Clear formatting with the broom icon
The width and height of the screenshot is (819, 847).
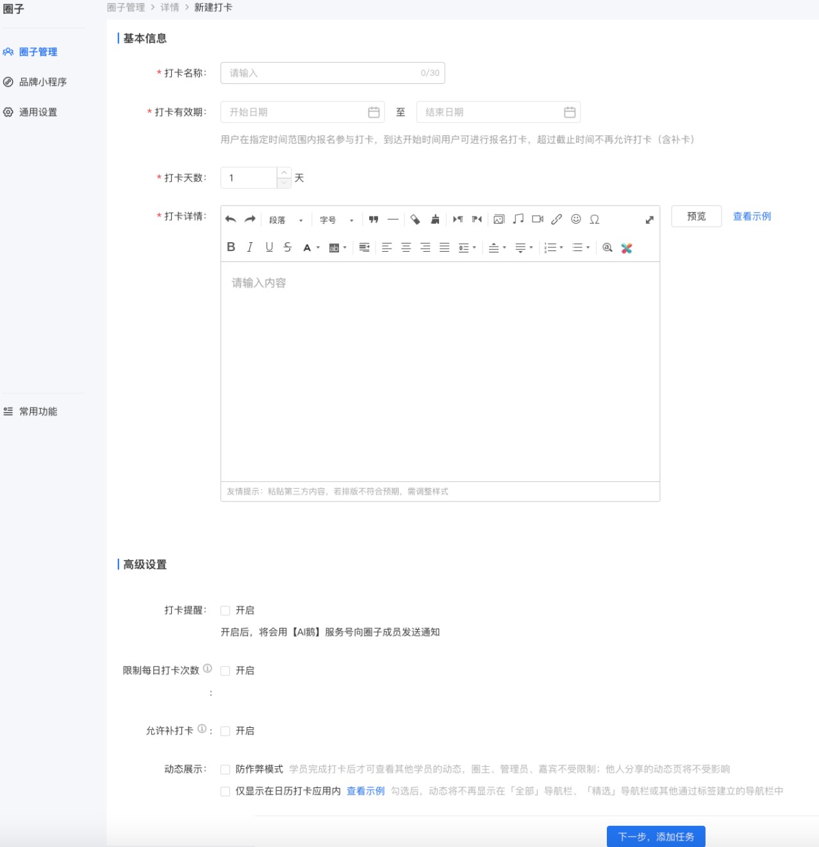(435, 219)
